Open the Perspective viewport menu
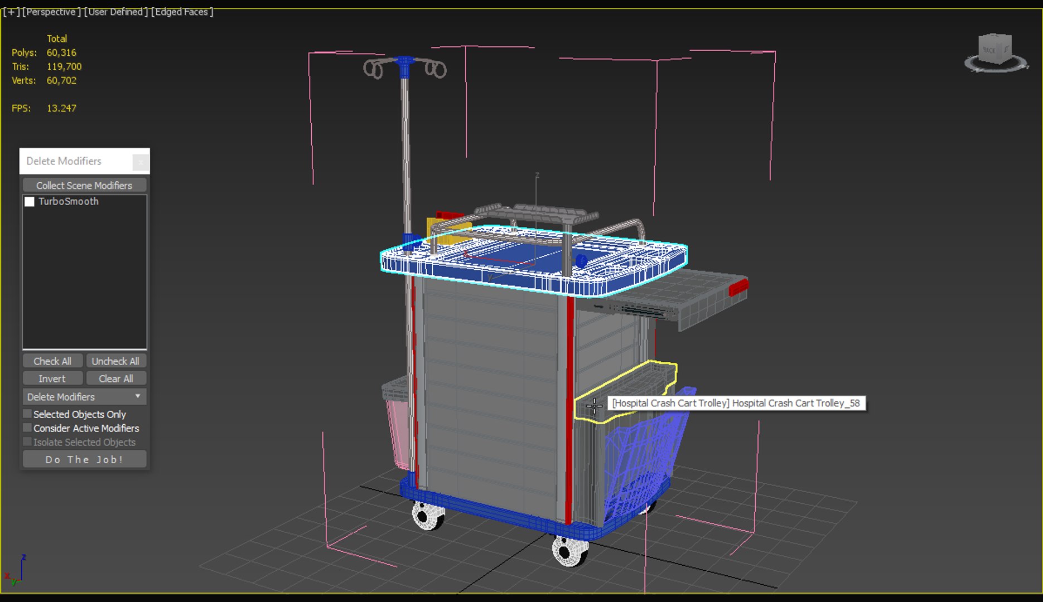Image resolution: width=1043 pixels, height=602 pixels. (51, 12)
